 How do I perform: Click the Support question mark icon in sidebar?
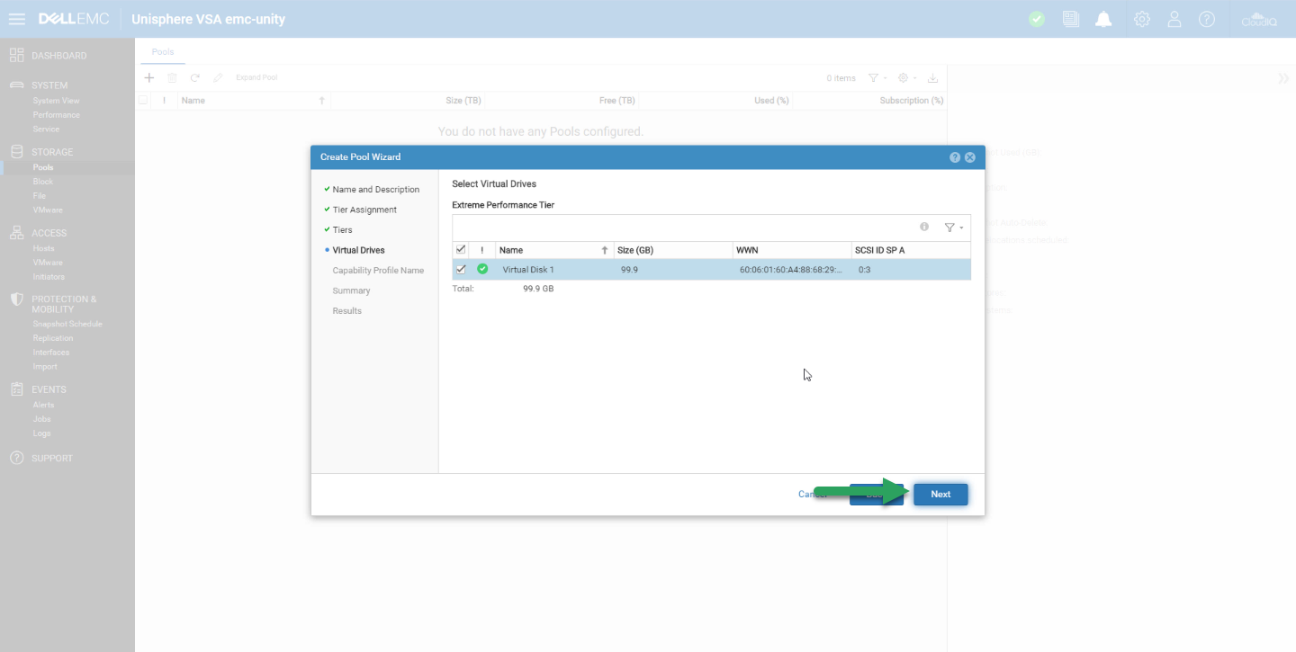click(x=16, y=458)
